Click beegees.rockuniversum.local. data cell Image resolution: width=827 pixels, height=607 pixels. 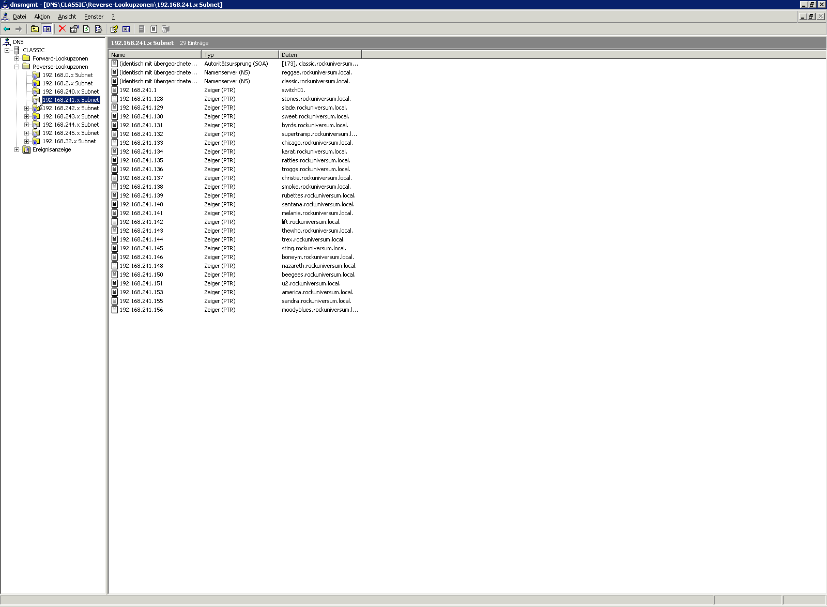tap(318, 275)
